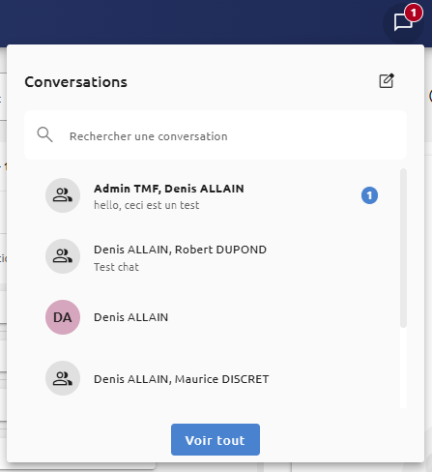Click group avatar of Admin TMF conversation
432x472 pixels.
pos(63,195)
